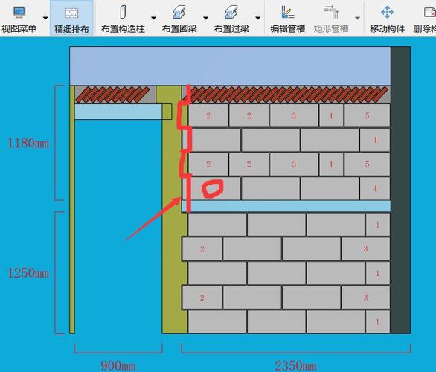Image resolution: width=436 pixels, height=372 pixels.
Task: Open the 编辑管槽 edit conduit tool
Action: (287, 18)
